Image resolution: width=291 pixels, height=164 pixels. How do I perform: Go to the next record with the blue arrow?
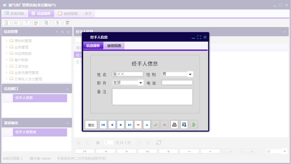coord(120,125)
